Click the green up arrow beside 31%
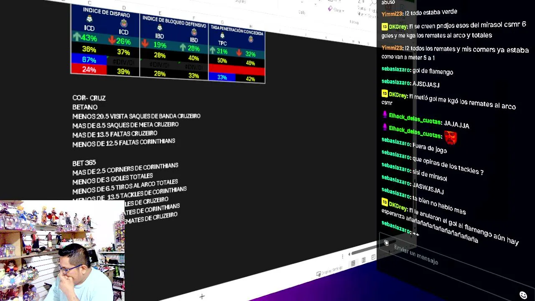The width and height of the screenshot is (535, 301). 212,51
